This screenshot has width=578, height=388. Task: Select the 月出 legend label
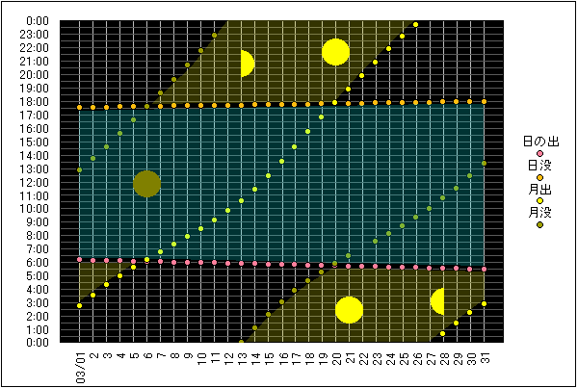point(539,189)
